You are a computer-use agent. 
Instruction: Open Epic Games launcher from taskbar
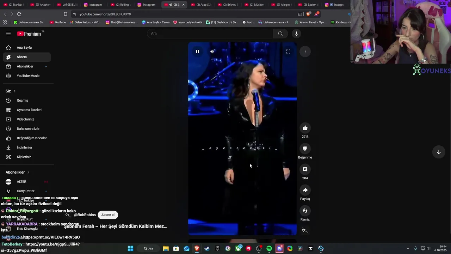coord(217,248)
